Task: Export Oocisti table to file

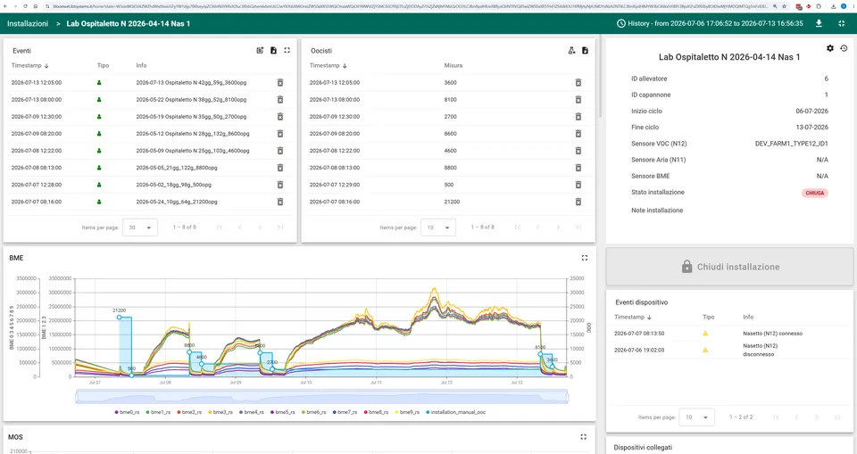Action: (x=585, y=50)
